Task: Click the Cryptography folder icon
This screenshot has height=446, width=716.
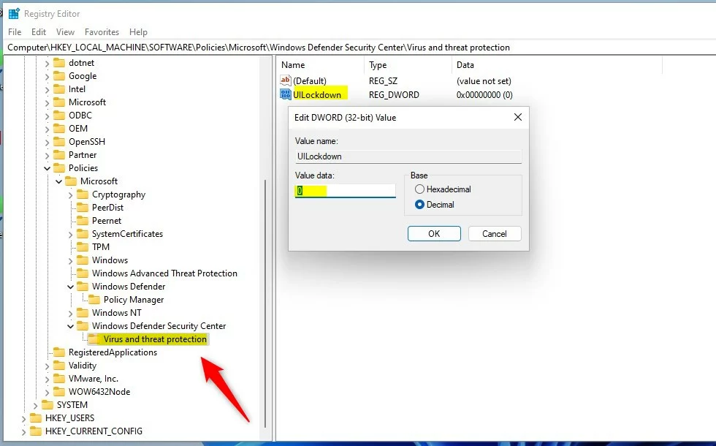Action: [83, 194]
